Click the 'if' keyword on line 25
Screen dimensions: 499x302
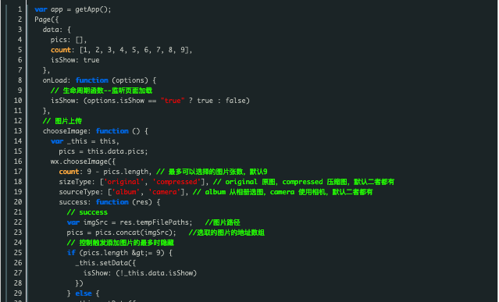point(71,253)
